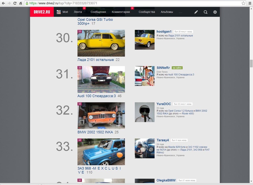
Task: Open the Альбомы menu item
Action: point(167,12)
